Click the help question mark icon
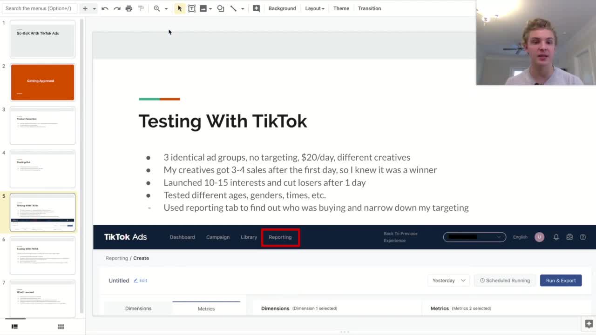Image resolution: width=596 pixels, height=335 pixels. pos(582,237)
